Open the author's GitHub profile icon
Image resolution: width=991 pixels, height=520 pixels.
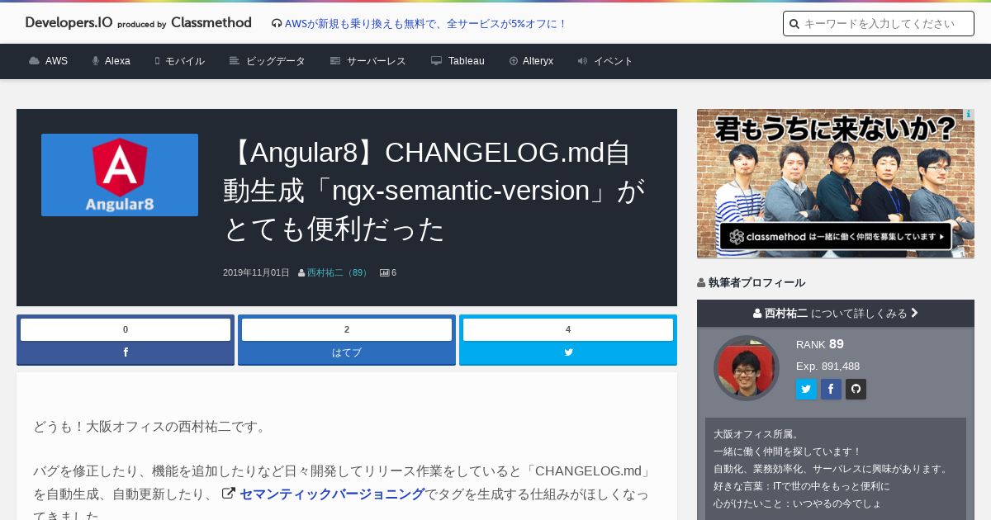pos(856,390)
